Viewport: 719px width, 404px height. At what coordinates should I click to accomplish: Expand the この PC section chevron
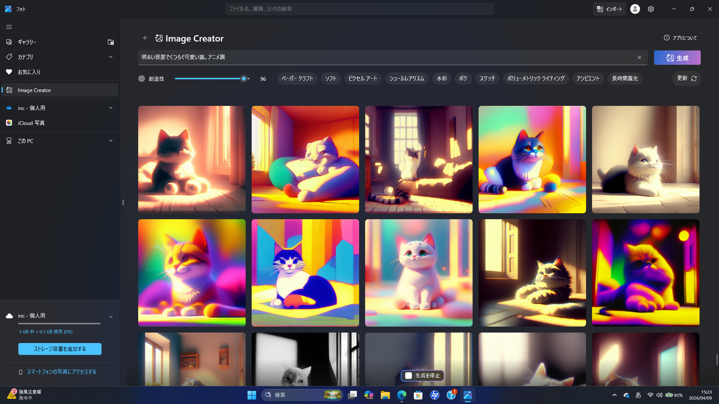tap(111, 141)
